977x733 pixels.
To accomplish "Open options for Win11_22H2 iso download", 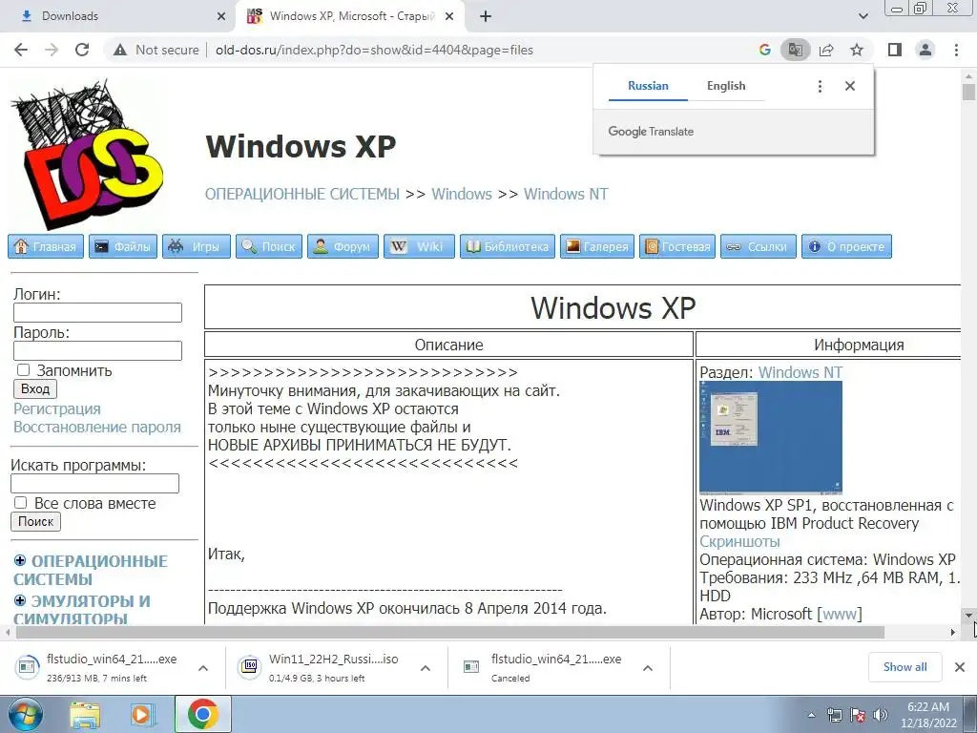I will tap(426, 667).
